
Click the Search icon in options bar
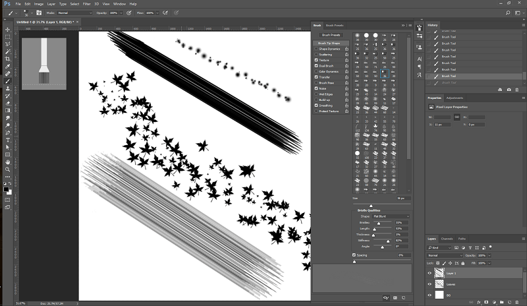(508, 13)
